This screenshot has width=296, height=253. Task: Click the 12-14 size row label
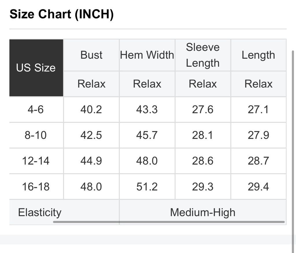(x=36, y=161)
